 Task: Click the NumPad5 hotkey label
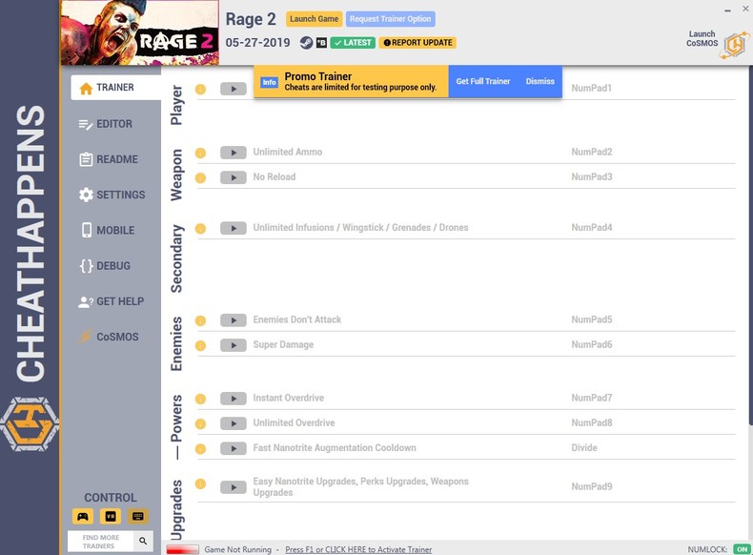pyautogui.click(x=592, y=319)
